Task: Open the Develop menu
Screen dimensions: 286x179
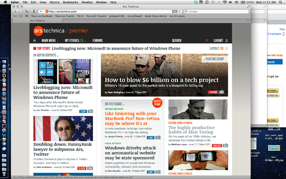Action: coord(87,2)
